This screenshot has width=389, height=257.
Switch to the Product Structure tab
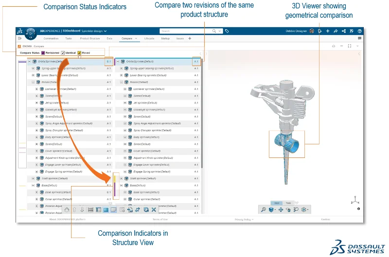89,38
